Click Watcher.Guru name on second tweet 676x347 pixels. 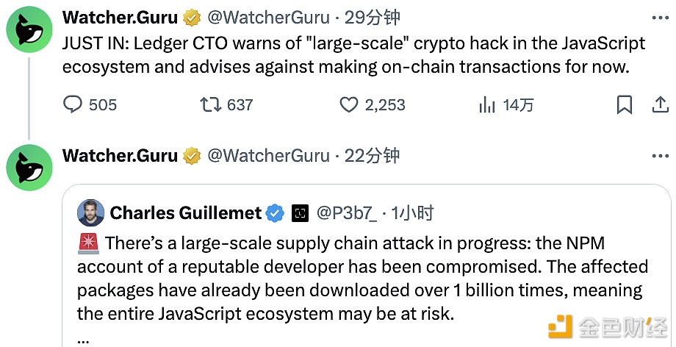click(x=120, y=155)
